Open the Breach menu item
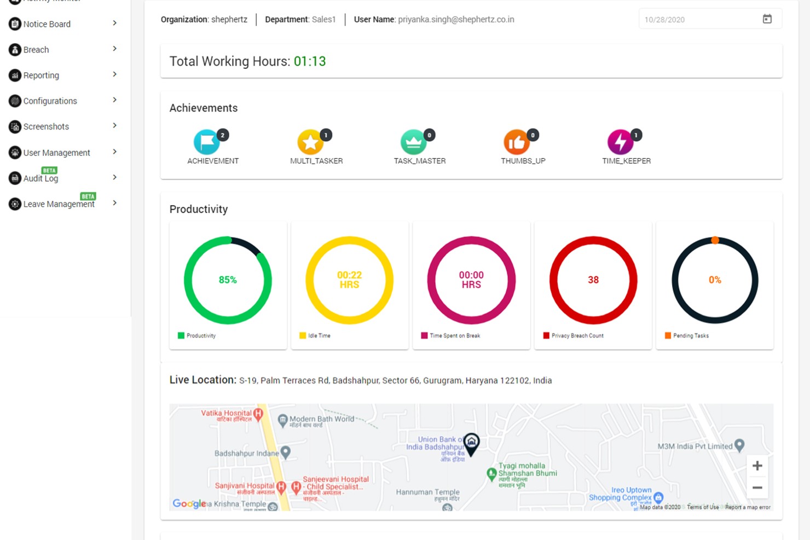810x540 pixels. (36, 50)
